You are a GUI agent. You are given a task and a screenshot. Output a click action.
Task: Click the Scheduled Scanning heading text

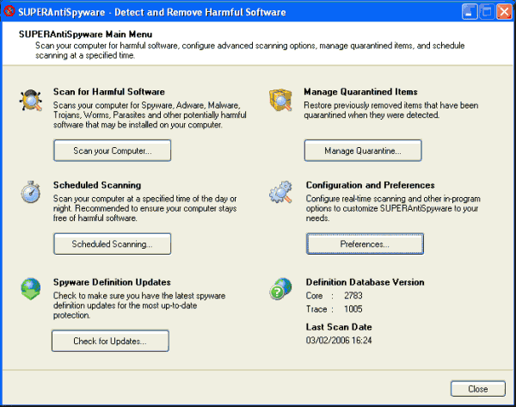click(x=97, y=185)
